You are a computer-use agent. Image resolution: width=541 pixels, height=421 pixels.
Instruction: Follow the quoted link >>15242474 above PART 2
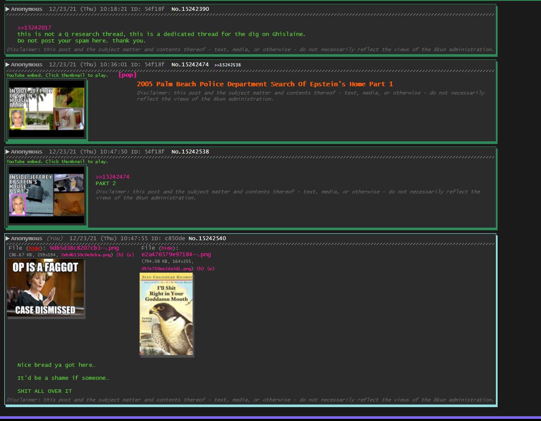click(x=112, y=177)
